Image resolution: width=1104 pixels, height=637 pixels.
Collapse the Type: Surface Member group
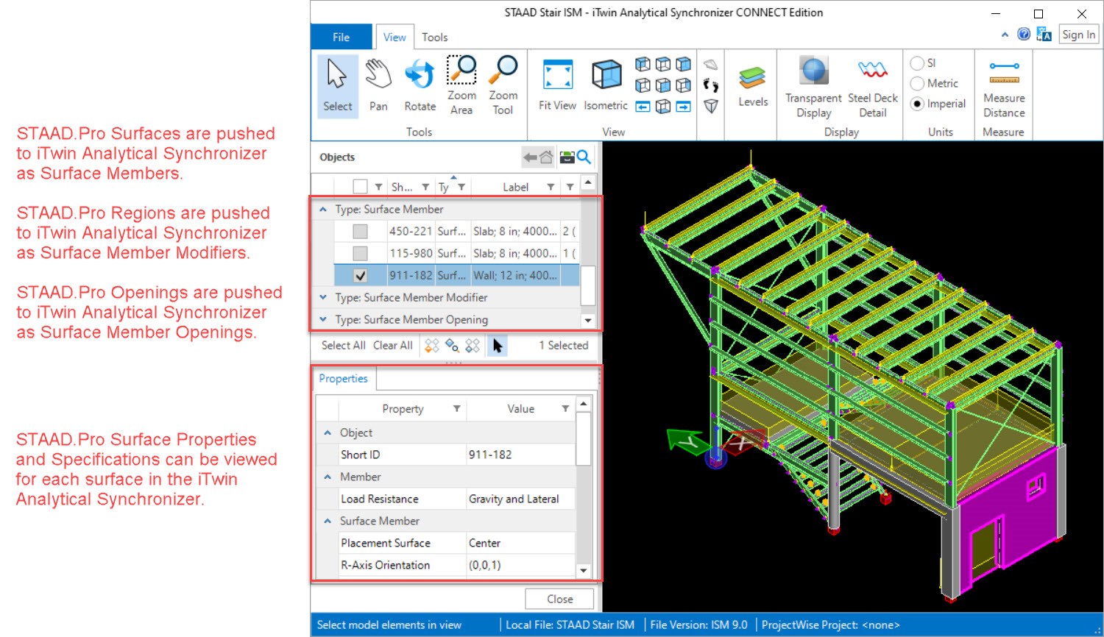(323, 210)
